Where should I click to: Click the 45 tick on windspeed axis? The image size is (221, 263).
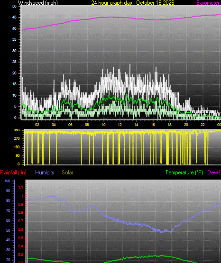14,18
